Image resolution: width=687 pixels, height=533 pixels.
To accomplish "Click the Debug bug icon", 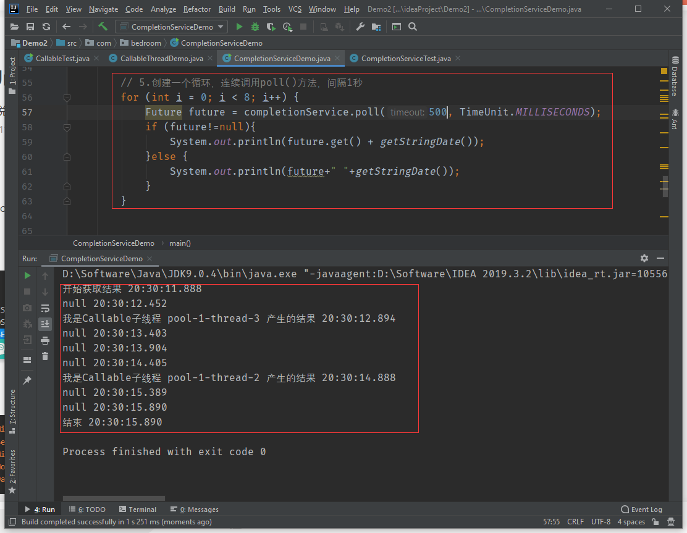I will [x=255, y=27].
